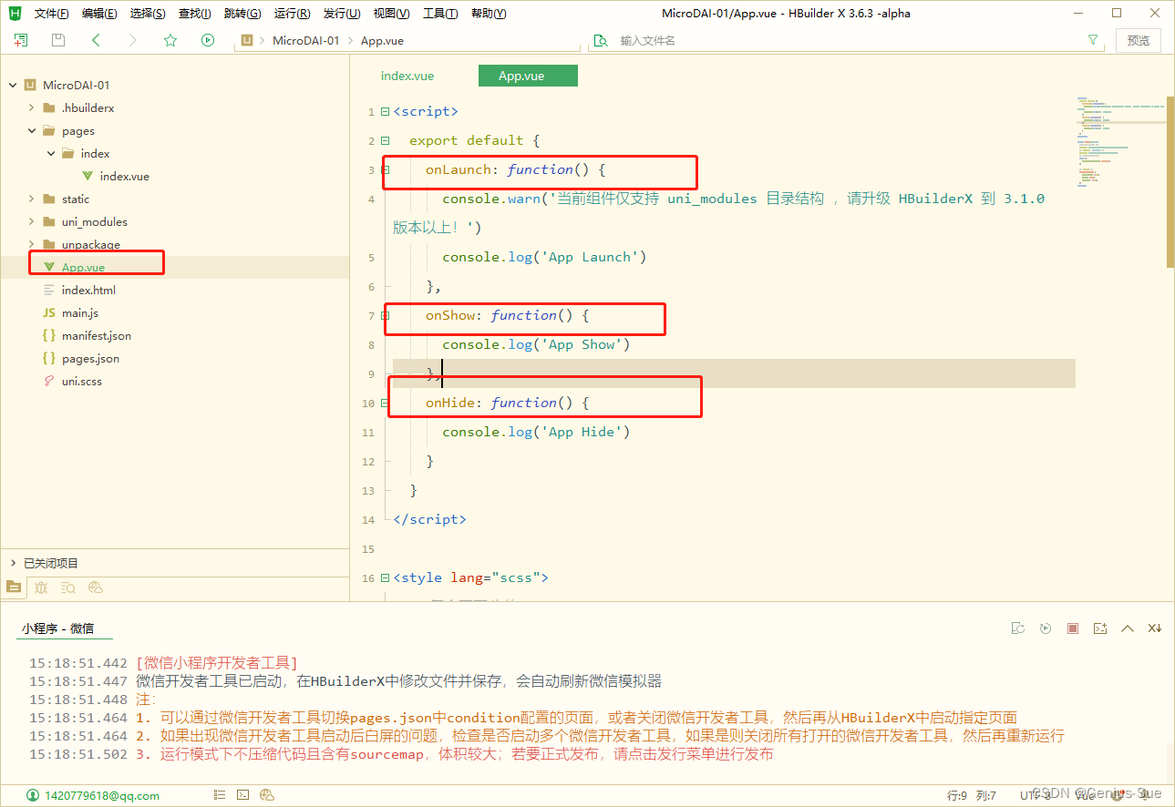The image size is (1175, 807).
Task: Click the filter funnel icon
Action: point(1093,40)
